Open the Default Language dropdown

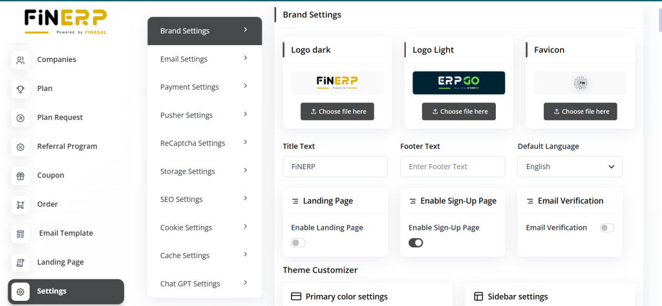click(570, 167)
